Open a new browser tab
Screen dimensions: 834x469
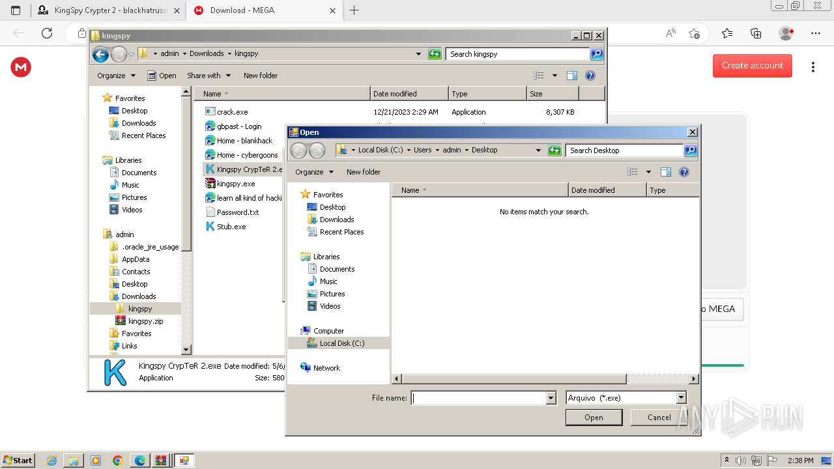[x=354, y=10]
